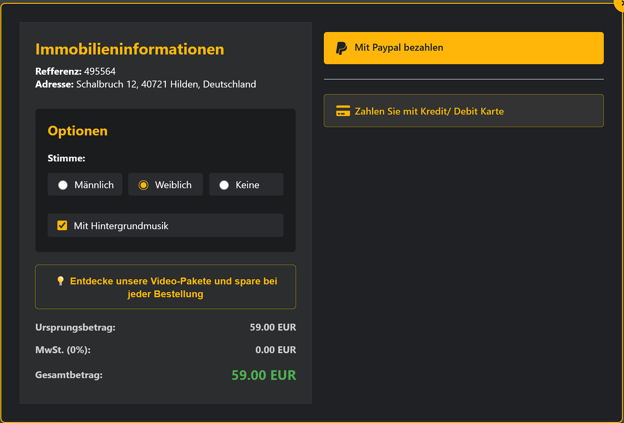Close the payment dialog with X

[621, 3]
